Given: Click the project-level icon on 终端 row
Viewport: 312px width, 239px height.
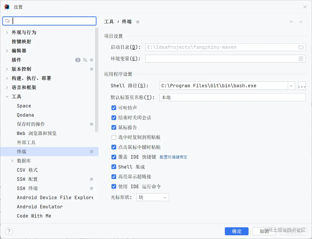Looking at the screenshot, I should pos(91,152).
